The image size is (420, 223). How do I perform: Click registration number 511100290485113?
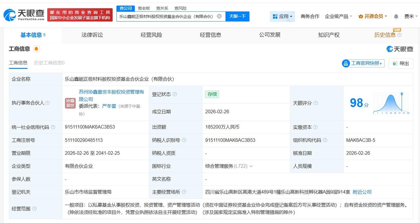tap(84, 140)
